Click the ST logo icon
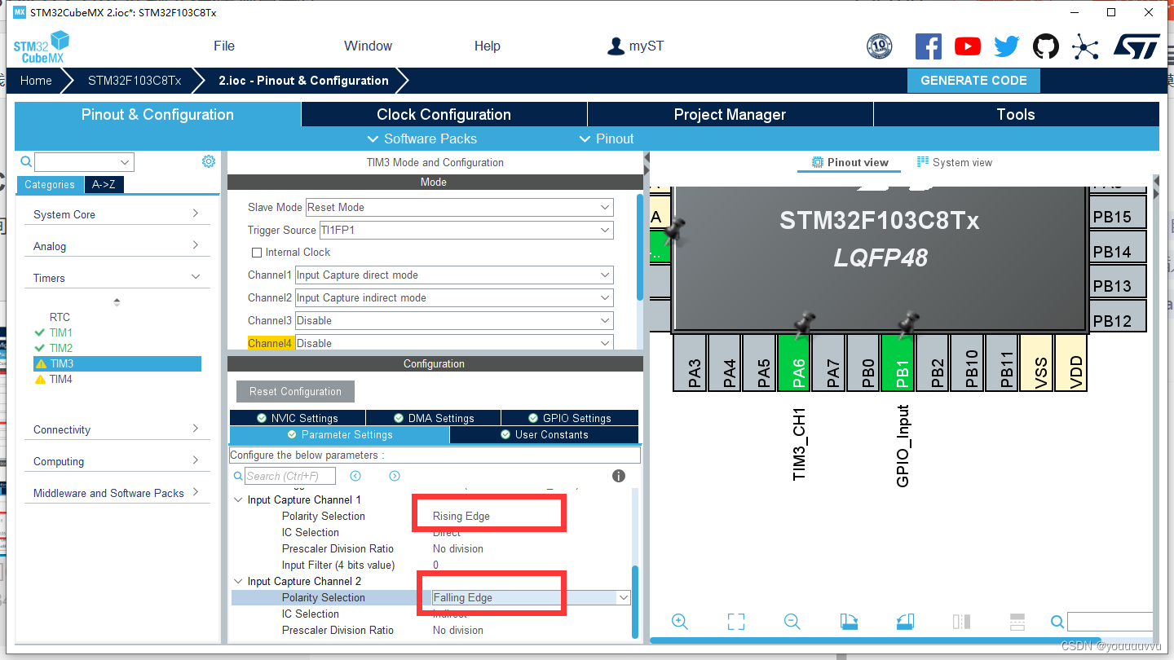 coord(1136,46)
